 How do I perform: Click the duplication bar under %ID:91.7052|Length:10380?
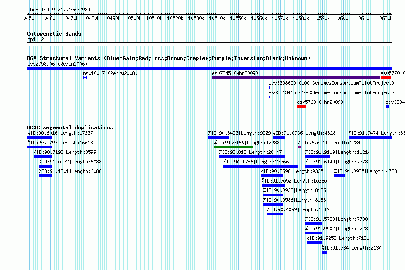coord(273,185)
